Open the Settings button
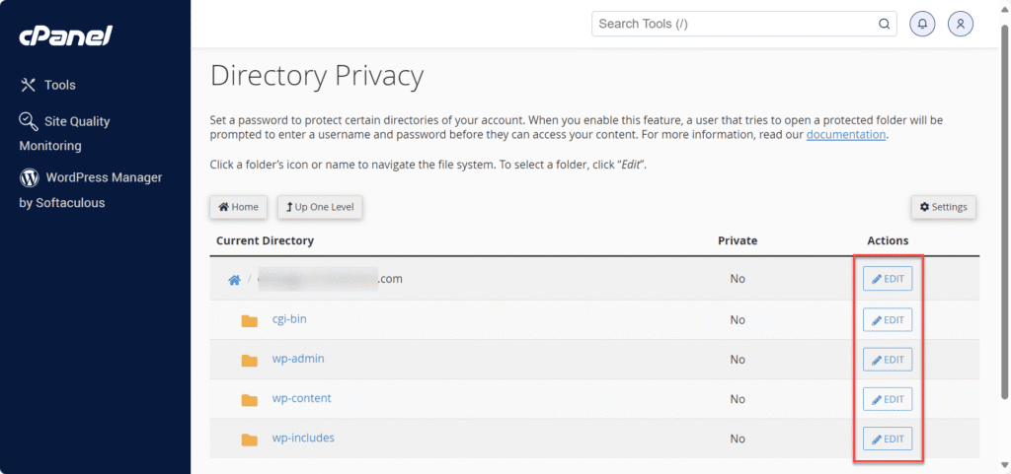The height and width of the screenshot is (474, 1011). [x=943, y=207]
